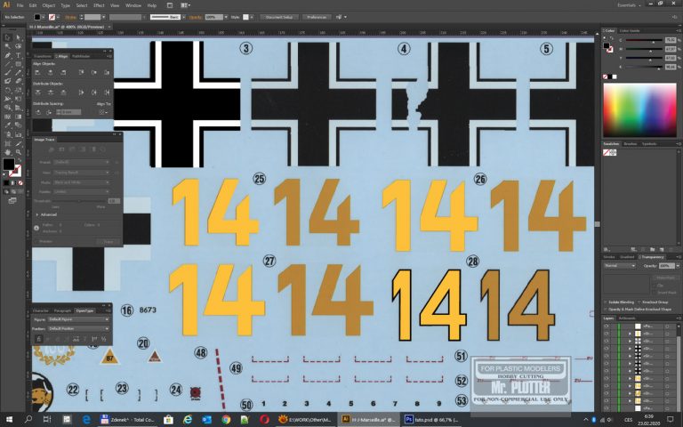Click Trace button in Image Trace panel
The image size is (683, 427).
click(x=108, y=241)
